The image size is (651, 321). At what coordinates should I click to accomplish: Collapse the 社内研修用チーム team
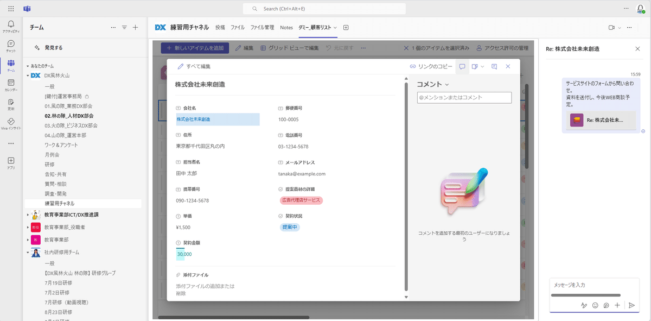28,252
